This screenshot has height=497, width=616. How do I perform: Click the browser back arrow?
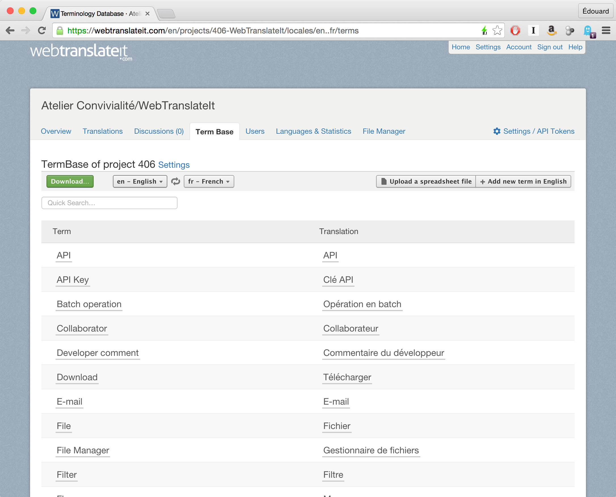coord(10,30)
